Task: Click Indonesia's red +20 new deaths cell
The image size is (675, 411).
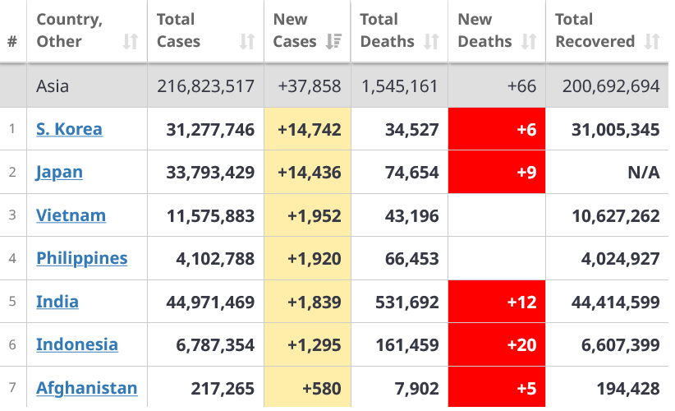Action: tap(497, 344)
